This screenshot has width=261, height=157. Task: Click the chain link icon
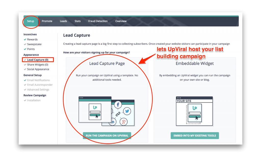coord(118,114)
